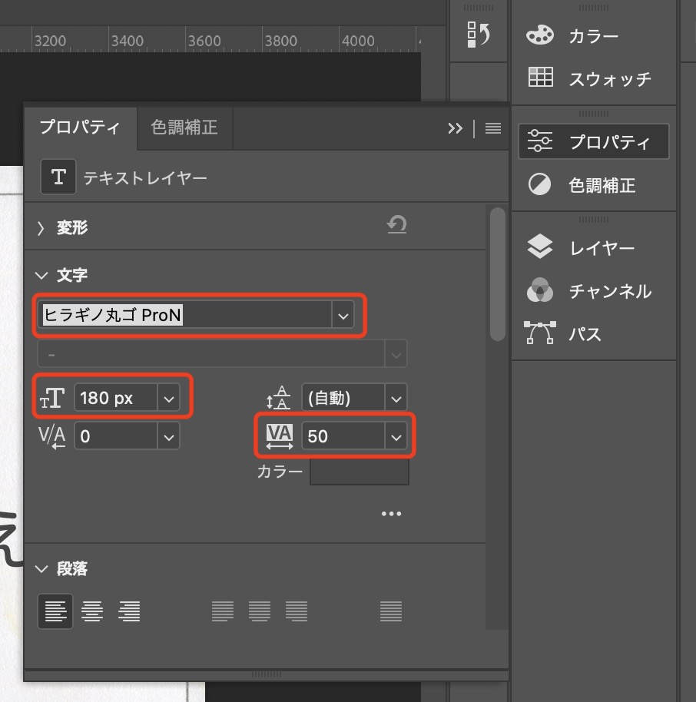Screen dimensions: 696x702
Task: Select right align text paragraph button
Action: pyautogui.click(x=129, y=611)
